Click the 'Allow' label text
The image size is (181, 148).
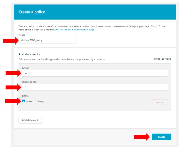[29, 101]
